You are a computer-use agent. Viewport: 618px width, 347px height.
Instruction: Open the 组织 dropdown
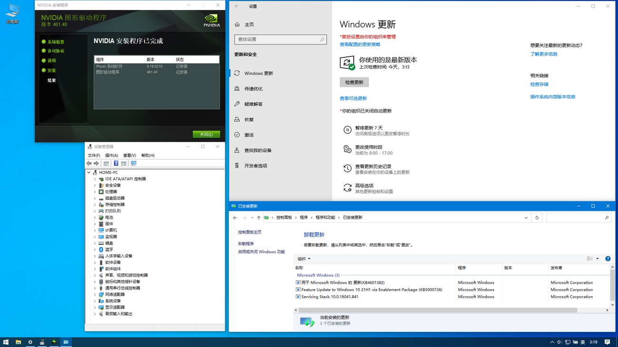304,259
